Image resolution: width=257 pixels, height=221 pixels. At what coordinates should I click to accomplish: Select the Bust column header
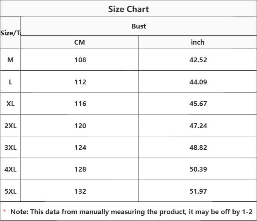tap(139, 26)
